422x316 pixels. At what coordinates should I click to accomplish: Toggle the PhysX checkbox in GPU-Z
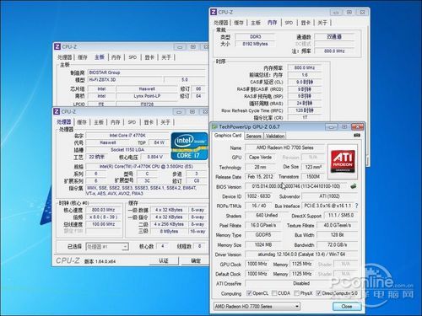296,293
